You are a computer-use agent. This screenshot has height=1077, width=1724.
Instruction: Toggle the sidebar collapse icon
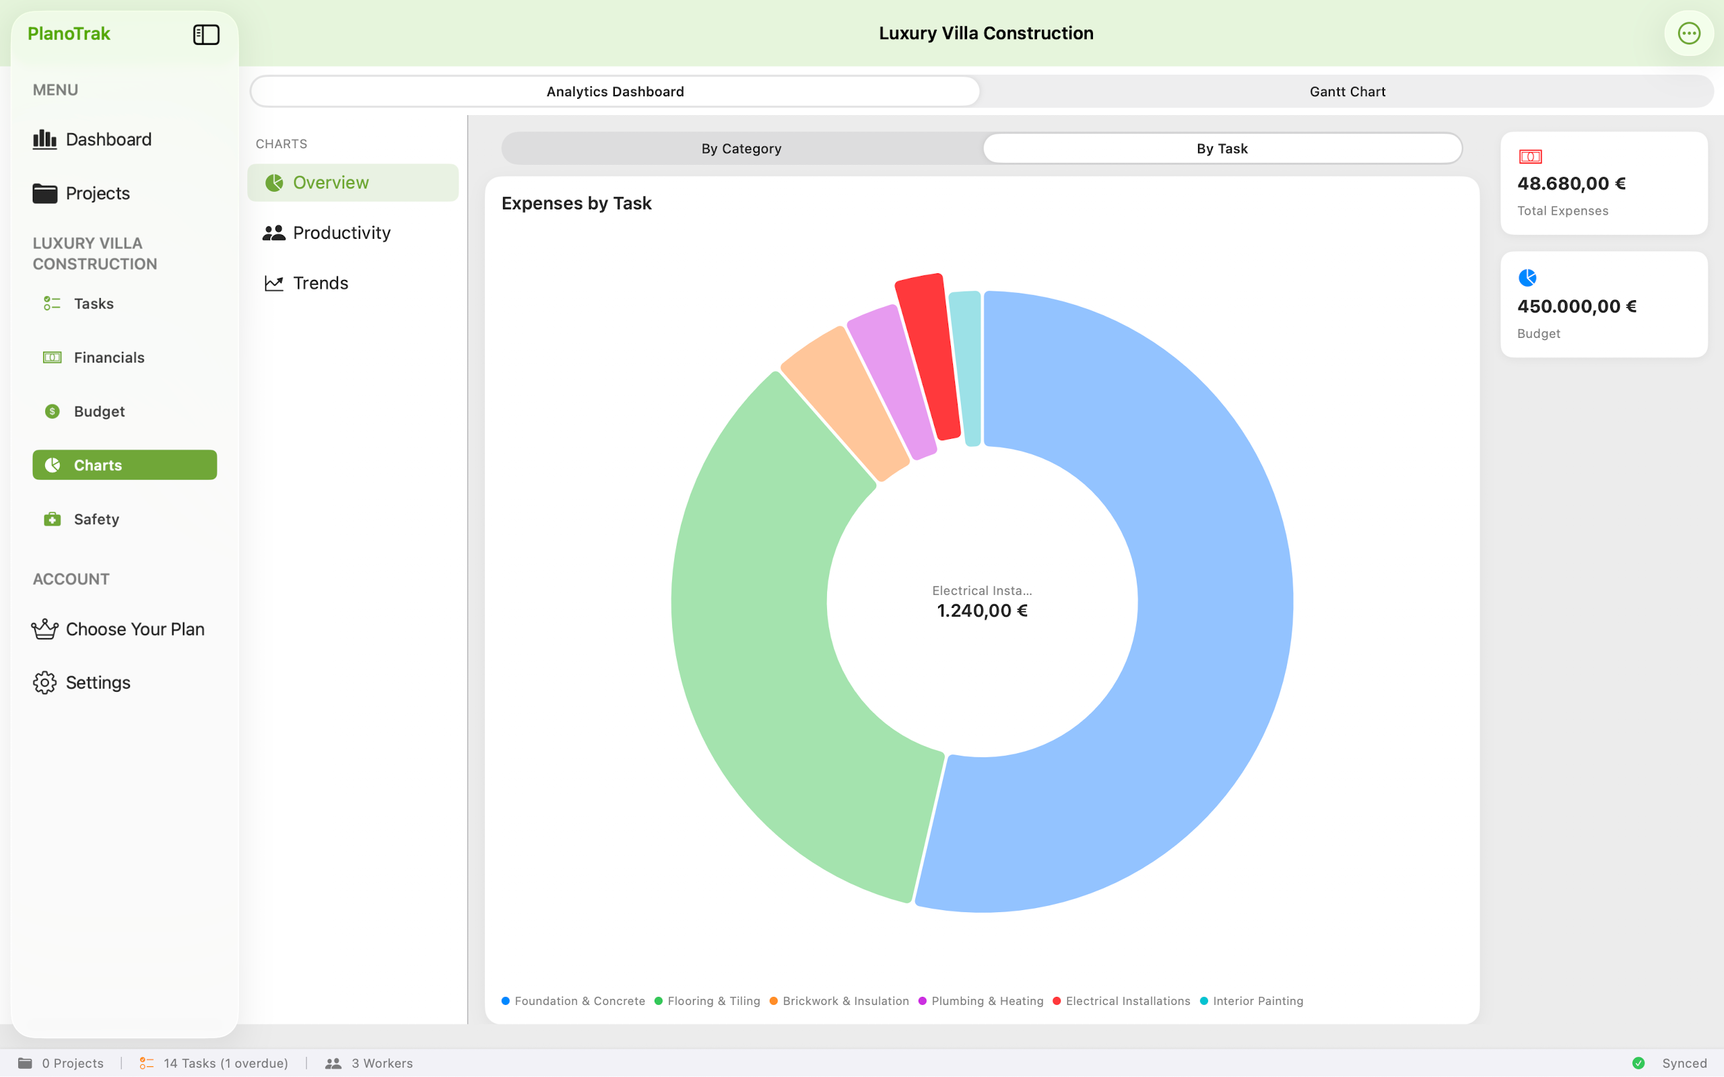(x=206, y=34)
